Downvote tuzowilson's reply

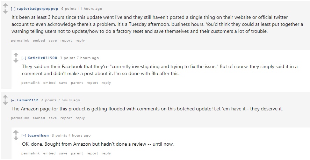16,138
